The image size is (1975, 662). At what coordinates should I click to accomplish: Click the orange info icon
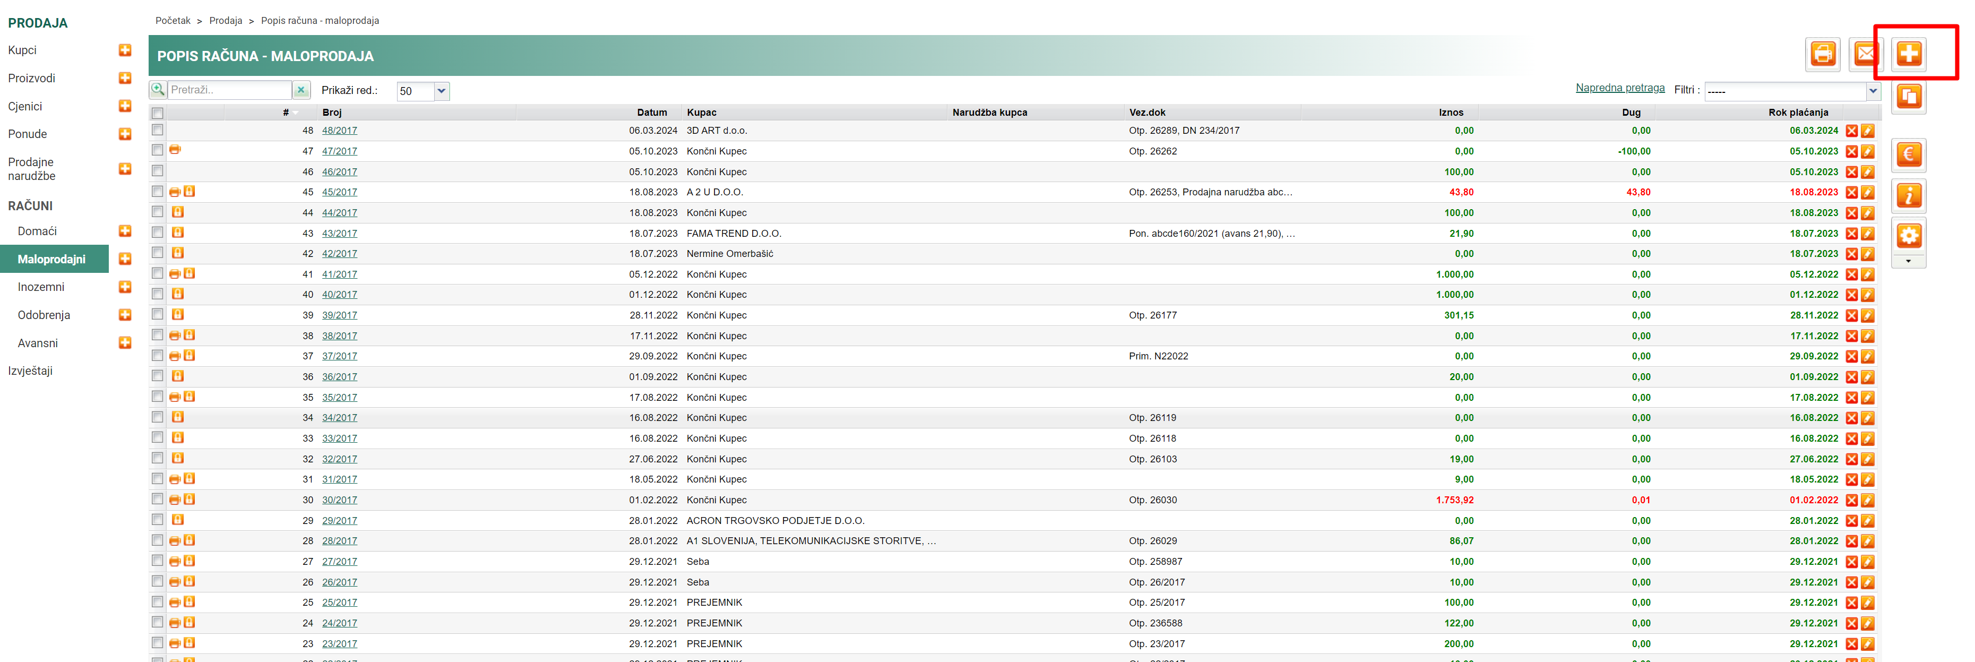pos(1908,195)
